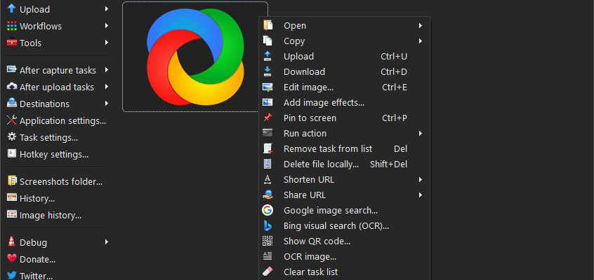Image resolution: width=594 pixels, height=280 pixels.
Task: Click the eraser icon for Clear task list
Action: [268, 272]
